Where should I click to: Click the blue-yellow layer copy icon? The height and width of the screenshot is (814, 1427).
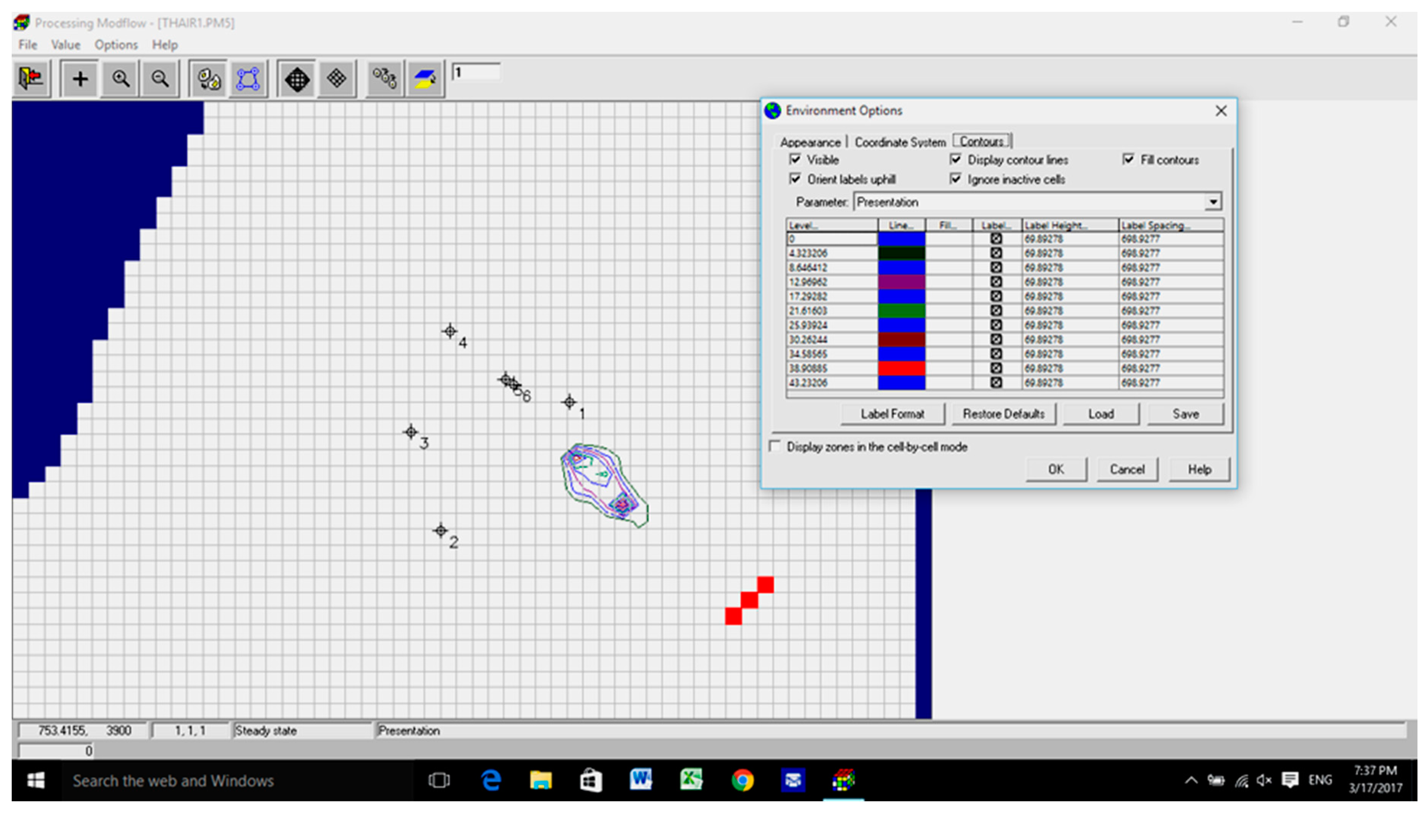pyautogui.click(x=425, y=79)
